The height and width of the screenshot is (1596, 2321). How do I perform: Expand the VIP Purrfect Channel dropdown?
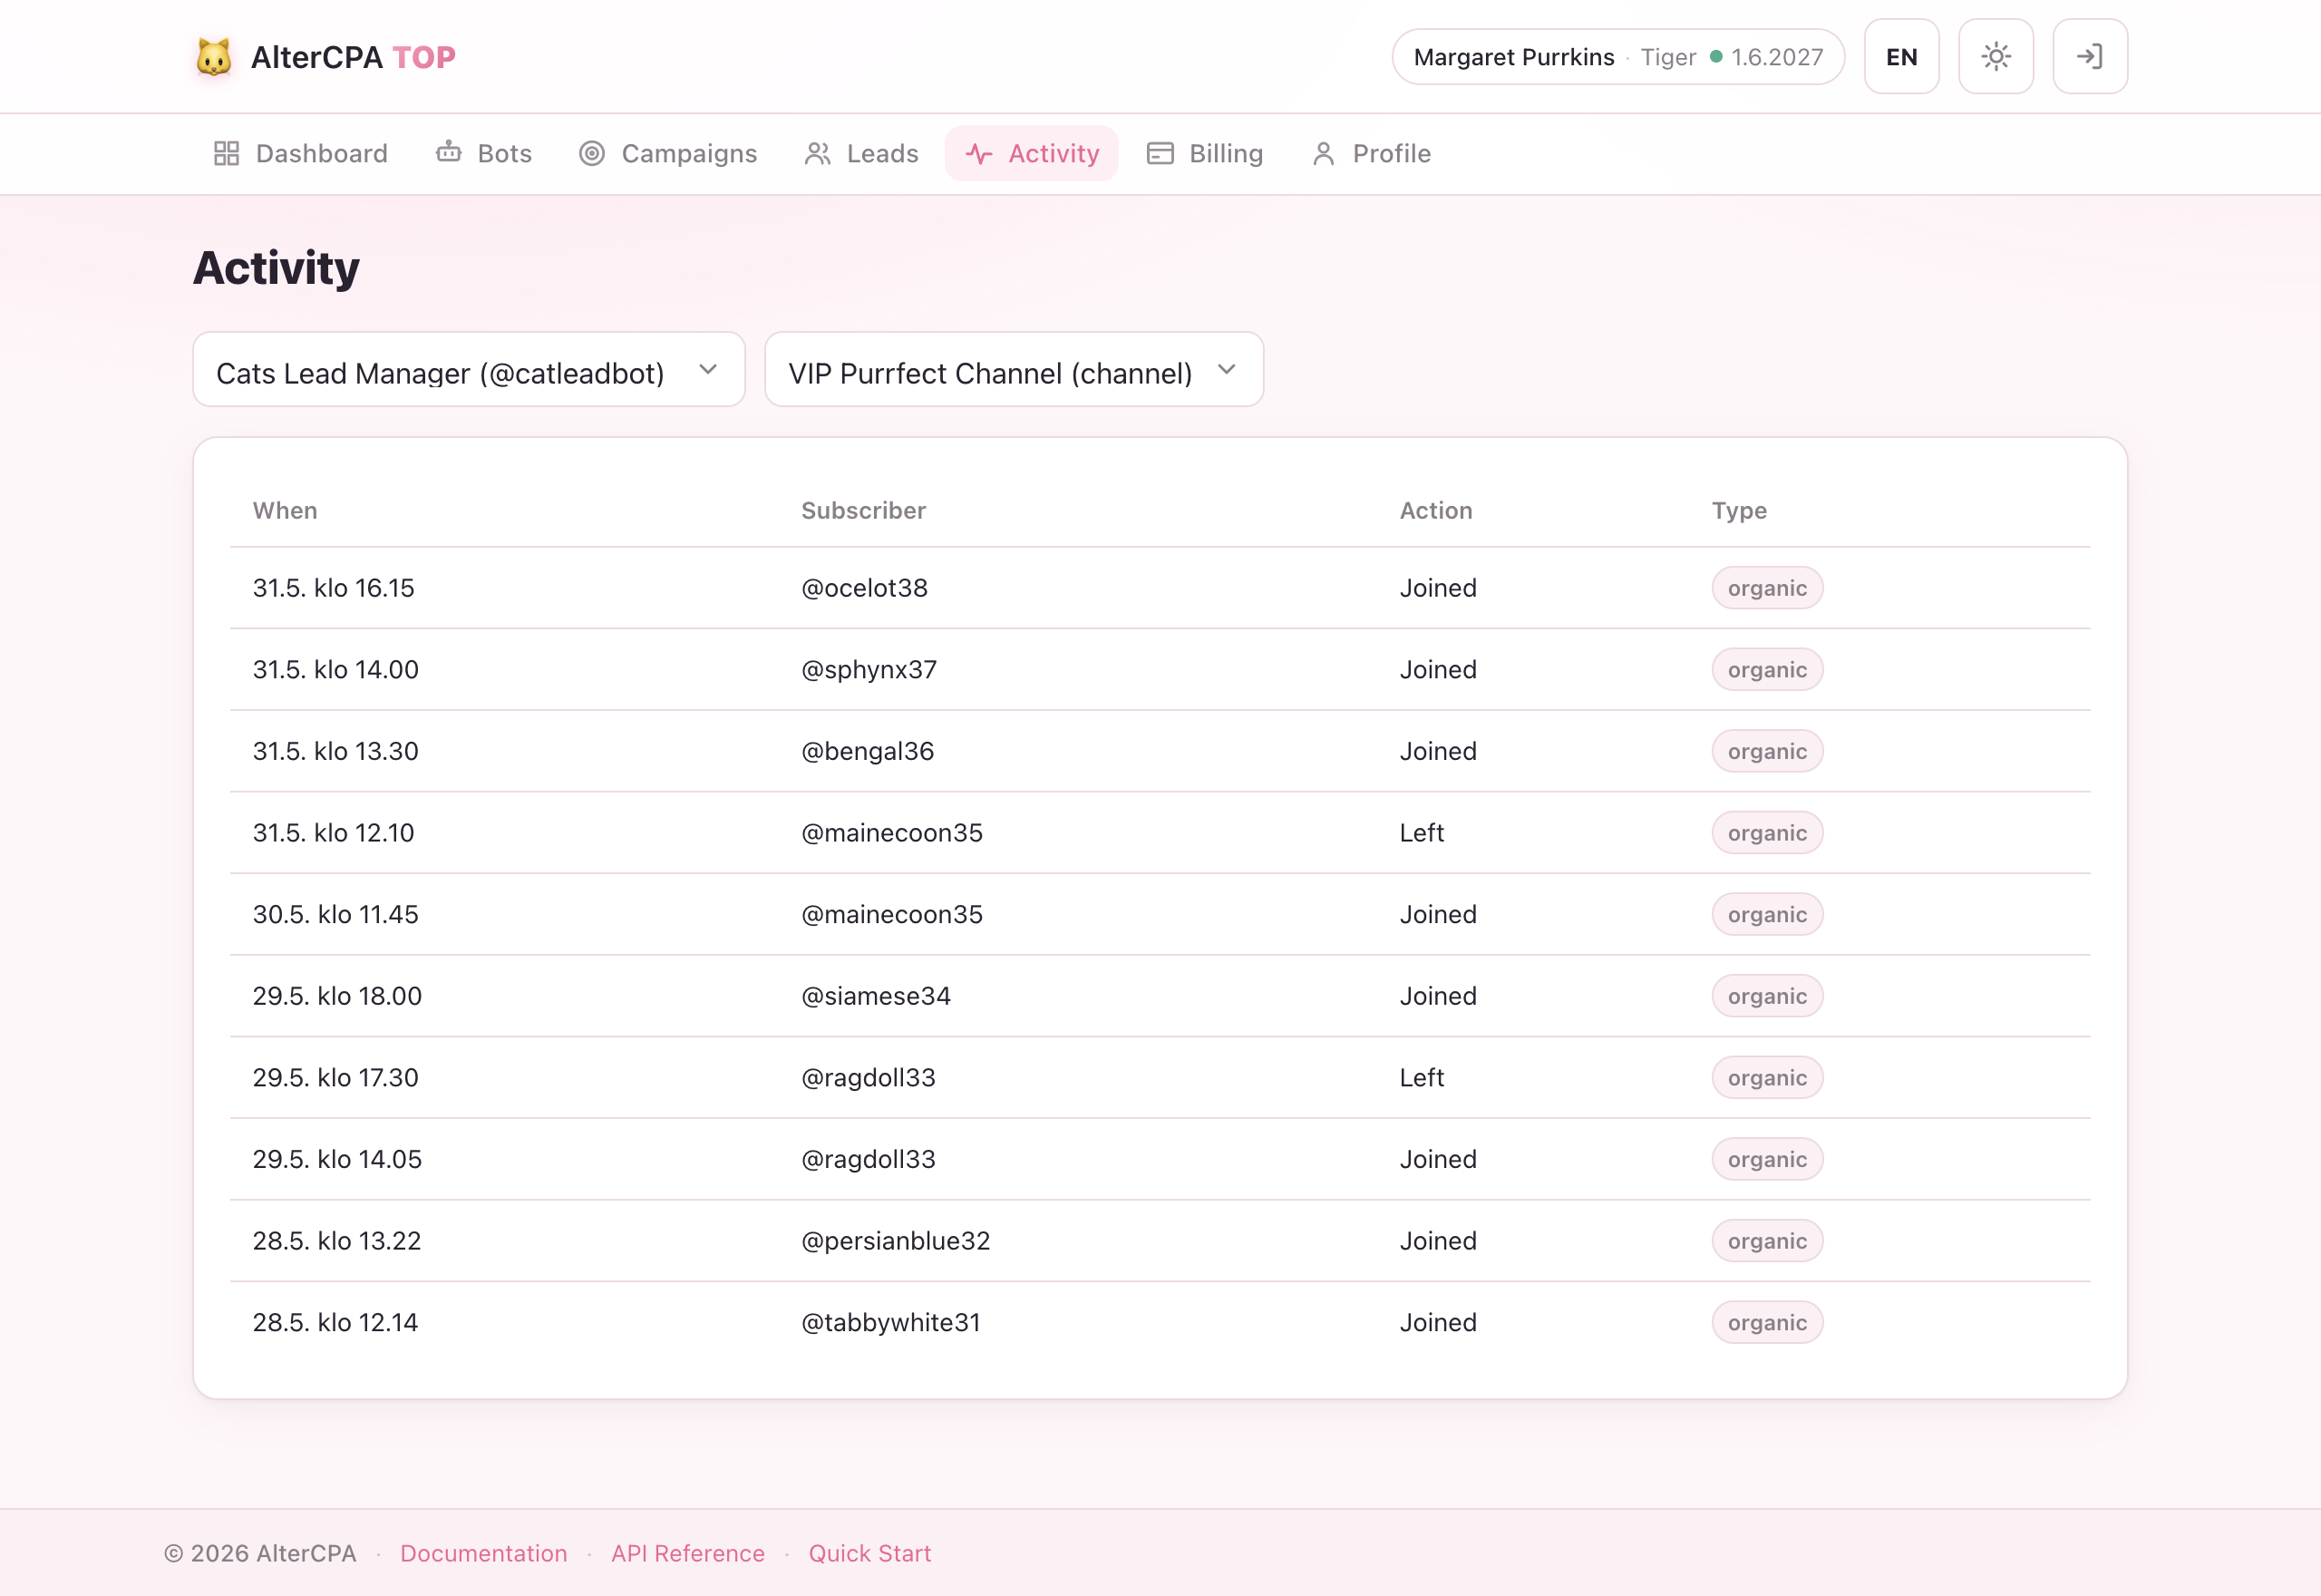(x=1014, y=370)
